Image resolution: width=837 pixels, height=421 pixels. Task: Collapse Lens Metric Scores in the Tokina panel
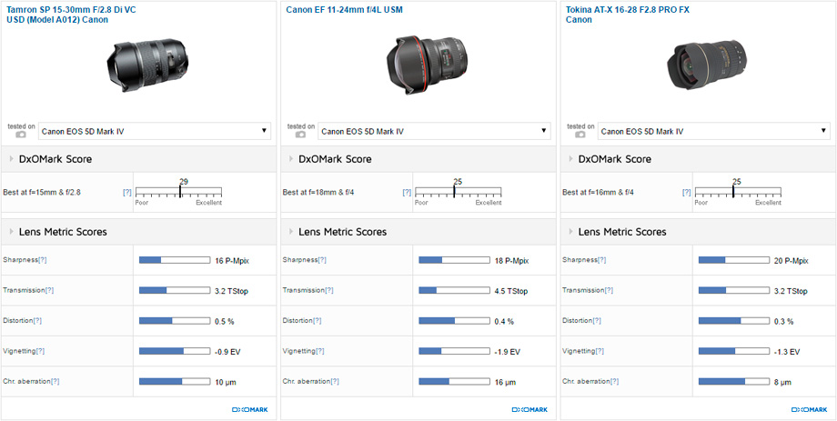click(571, 232)
